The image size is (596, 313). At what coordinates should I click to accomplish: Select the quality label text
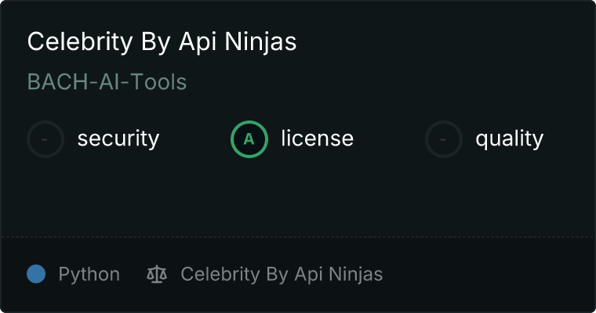point(509,139)
